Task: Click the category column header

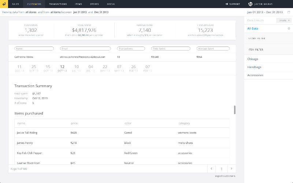Action: pos(184,123)
